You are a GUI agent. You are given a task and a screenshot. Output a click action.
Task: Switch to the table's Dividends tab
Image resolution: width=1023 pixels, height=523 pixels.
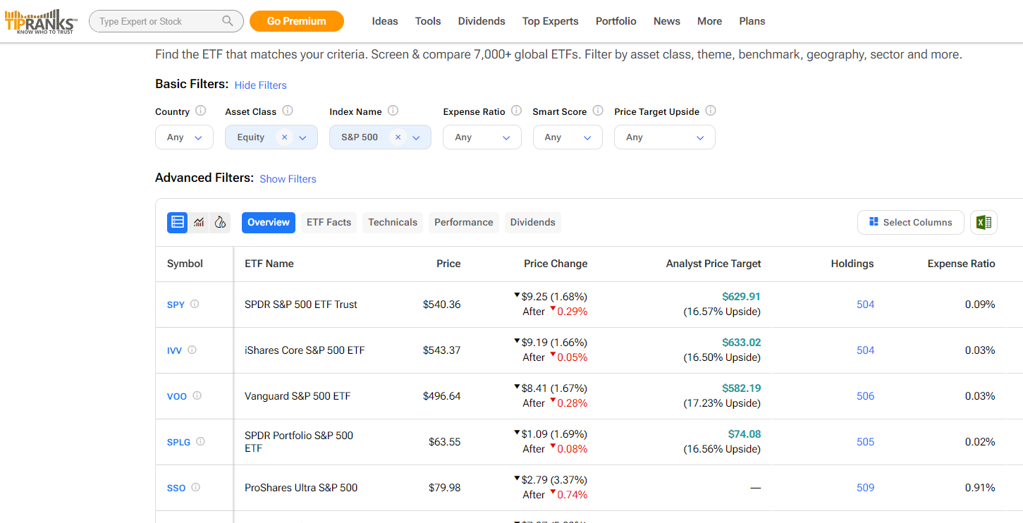click(x=533, y=222)
